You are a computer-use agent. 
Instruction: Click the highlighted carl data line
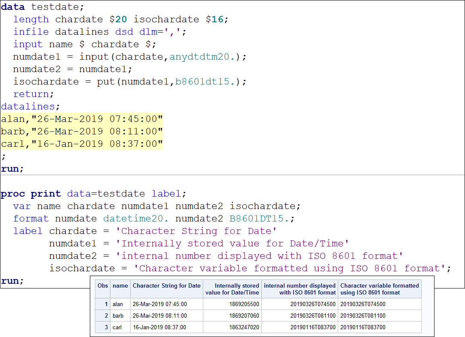pos(82,144)
